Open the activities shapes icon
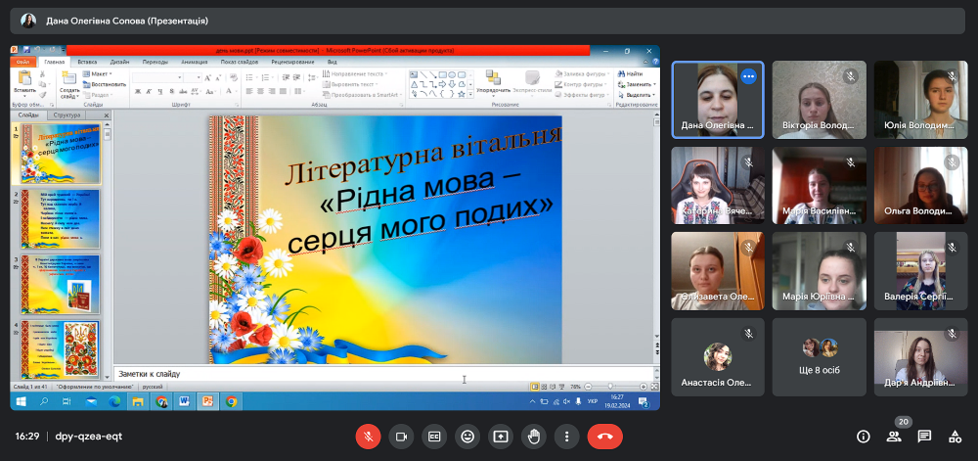The height and width of the screenshot is (461, 978). [955, 437]
